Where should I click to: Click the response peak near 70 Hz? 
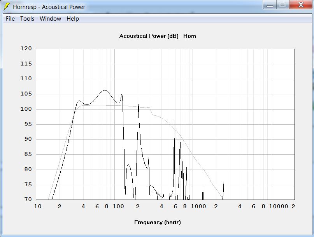coord(105,90)
